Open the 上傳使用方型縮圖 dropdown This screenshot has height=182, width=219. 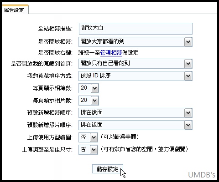88,137
